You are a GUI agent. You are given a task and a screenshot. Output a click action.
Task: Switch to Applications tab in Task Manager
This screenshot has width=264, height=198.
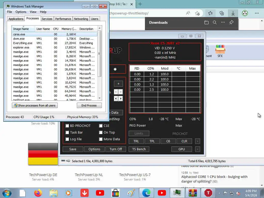tap(16, 19)
